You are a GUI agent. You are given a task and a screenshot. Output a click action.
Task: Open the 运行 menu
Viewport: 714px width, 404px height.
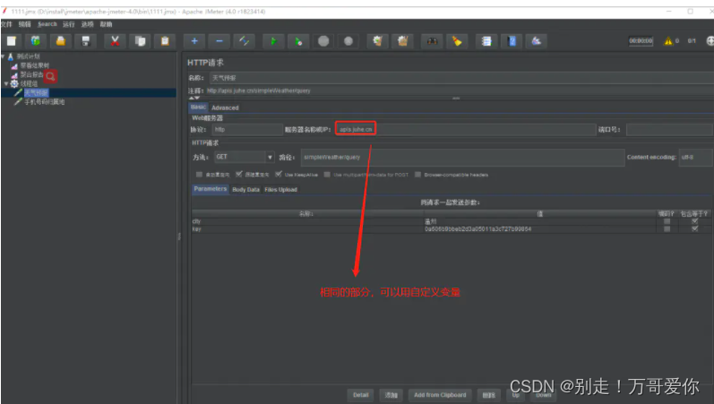(69, 24)
